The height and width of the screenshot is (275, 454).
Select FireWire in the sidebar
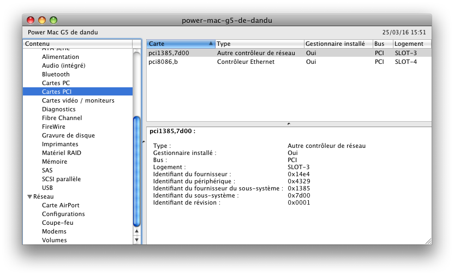pyautogui.click(x=53, y=127)
